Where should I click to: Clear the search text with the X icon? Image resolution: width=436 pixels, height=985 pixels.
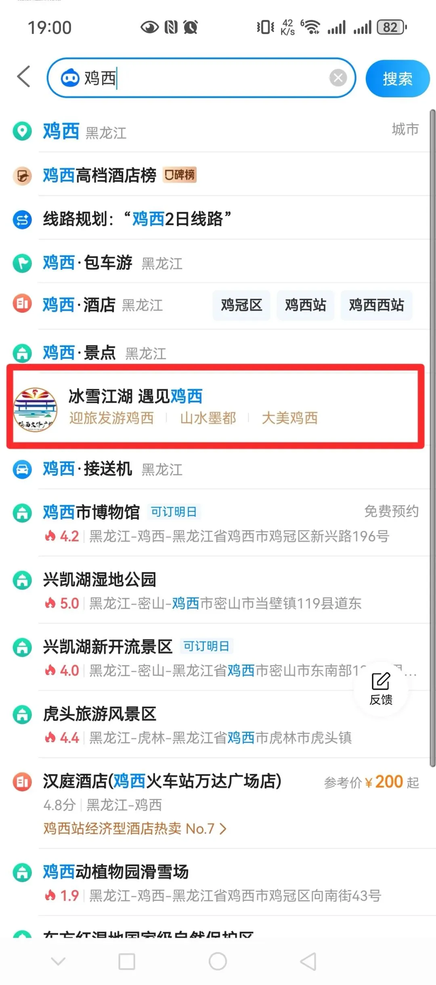tap(338, 78)
